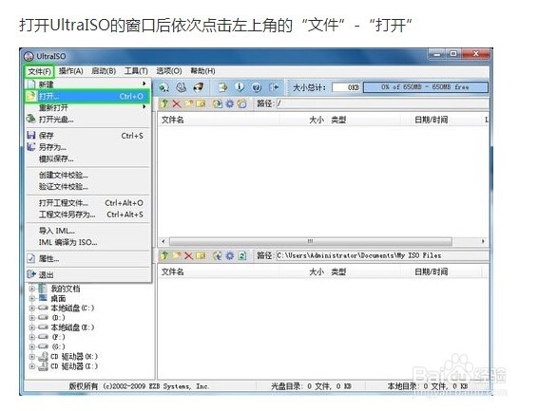Open the 帮助(H) menu
538x411 pixels.
point(202,71)
